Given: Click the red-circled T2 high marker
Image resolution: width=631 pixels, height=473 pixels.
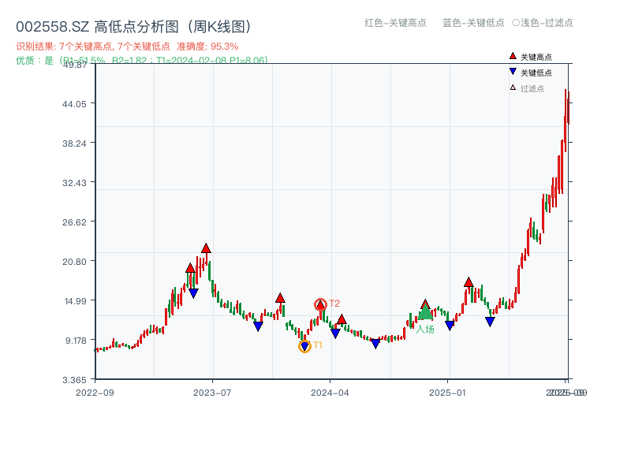Looking at the screenshot, I should 320,305.
